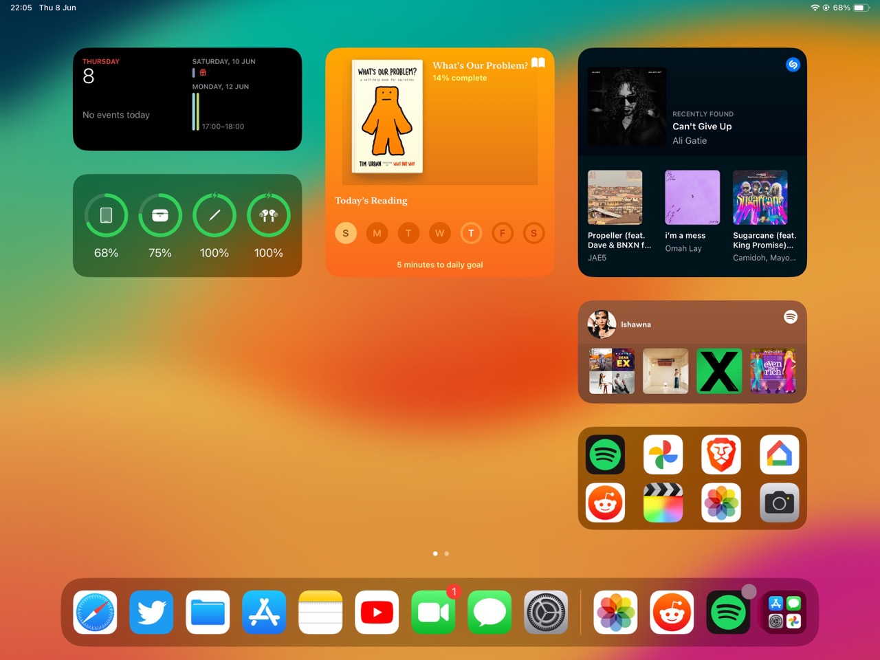Open Saturday 10 Jun calendar entry

click(x=223, y=67)
